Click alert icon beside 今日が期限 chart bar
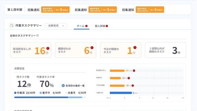Screen dimensions: 197x111 pos(133,86)
